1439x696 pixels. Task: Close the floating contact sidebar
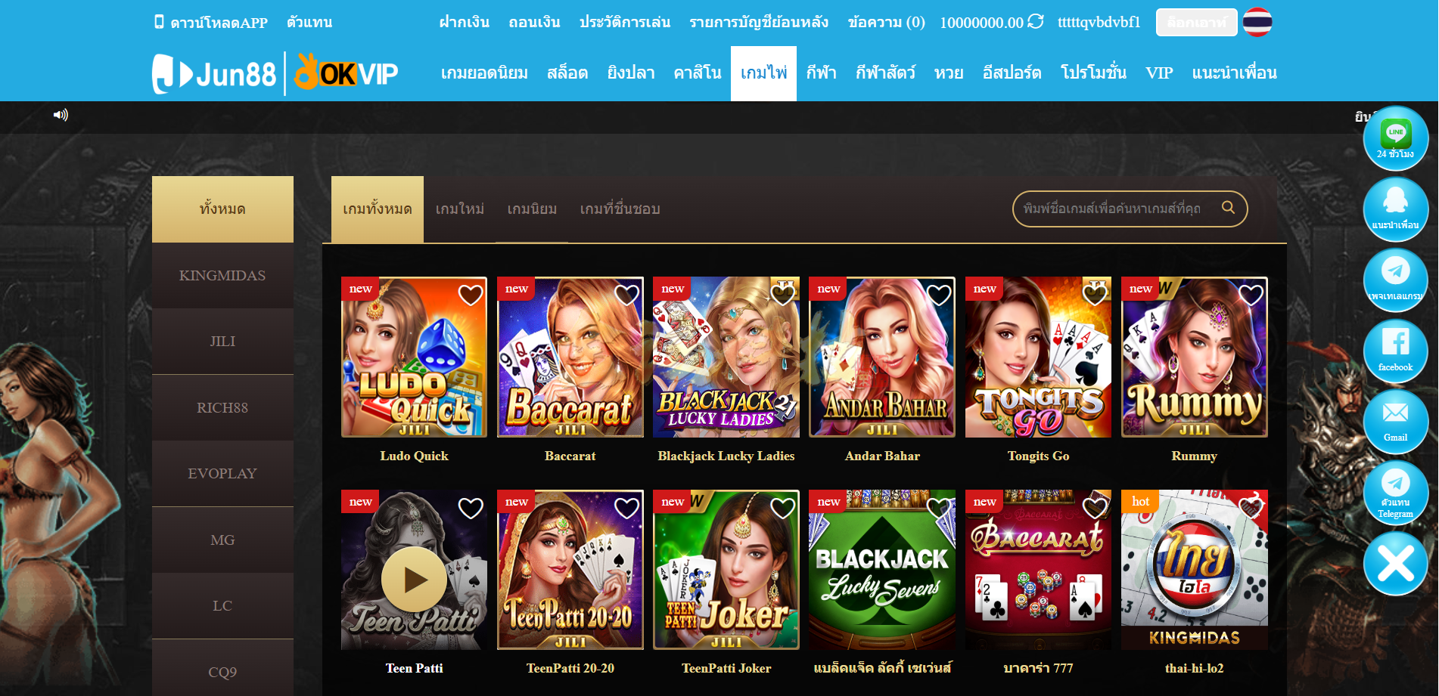coord(1395,564)
